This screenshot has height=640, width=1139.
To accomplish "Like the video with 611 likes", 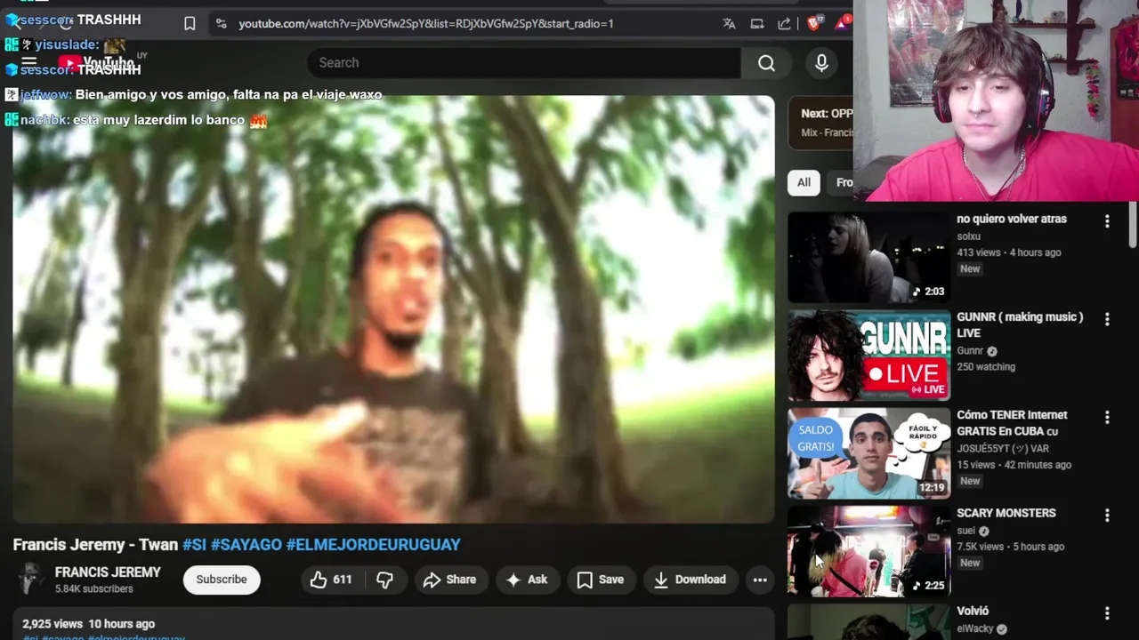I will pyautogui.click(x=331, y=580).
